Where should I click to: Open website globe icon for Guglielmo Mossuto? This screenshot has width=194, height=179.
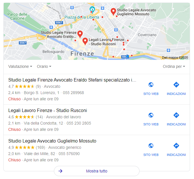151,146
